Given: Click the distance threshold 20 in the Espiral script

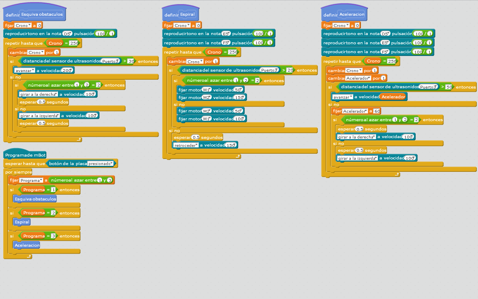Looking at the screenshot, I should pyautogui.click(x=290, y=70).
